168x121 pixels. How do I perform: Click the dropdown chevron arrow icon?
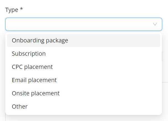155,25
